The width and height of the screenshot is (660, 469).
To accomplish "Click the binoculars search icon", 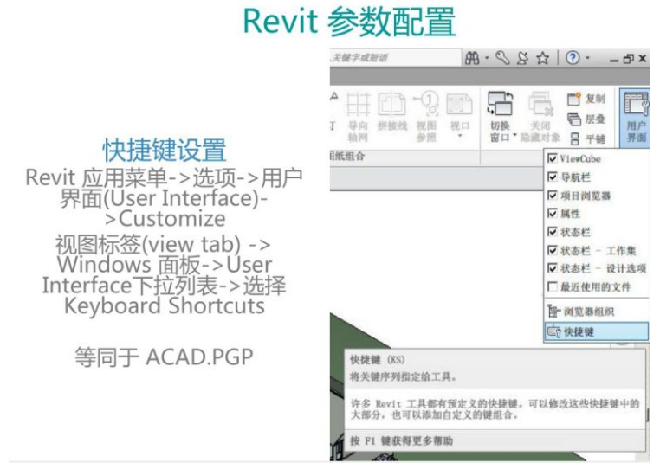I will [x=472, y=58].
